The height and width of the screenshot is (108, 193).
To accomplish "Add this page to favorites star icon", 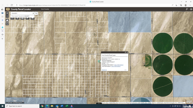I will pos(176,5).
